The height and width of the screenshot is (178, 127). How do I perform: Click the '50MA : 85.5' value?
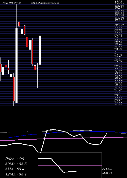click(16, 164)
